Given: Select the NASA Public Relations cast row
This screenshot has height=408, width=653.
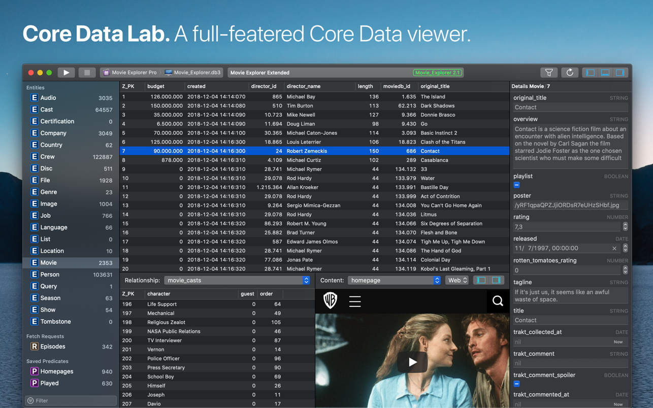Looking at the screenshot, I should click(x=217, y=331).
